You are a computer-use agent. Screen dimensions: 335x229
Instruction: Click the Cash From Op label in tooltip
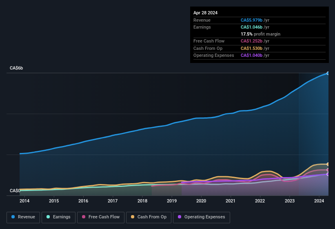pos(208,48)
